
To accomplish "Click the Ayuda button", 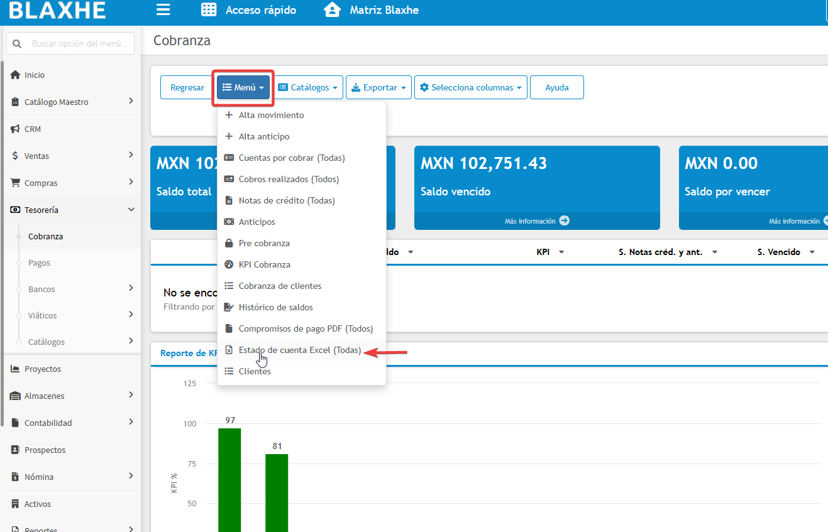I will pyautogui.click(x=557, y=87).
